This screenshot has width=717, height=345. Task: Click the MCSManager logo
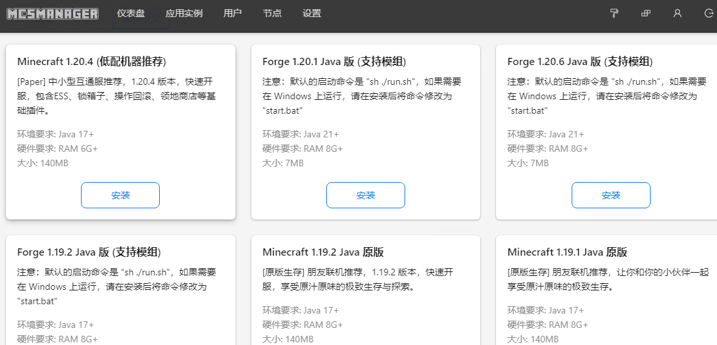[53, 14]
